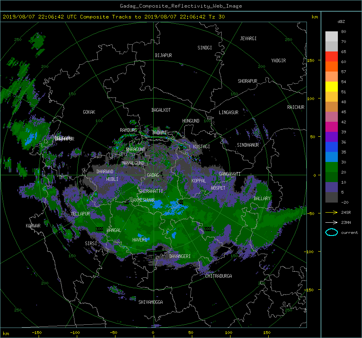Image resolution: width=362 pixels, height=338 pixels.
Task: Click the KARWAR city label
Action: [x=33, y=226]
